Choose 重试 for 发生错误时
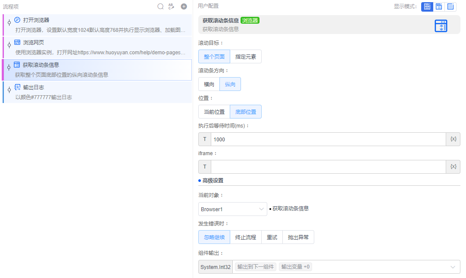 [272, 237]
